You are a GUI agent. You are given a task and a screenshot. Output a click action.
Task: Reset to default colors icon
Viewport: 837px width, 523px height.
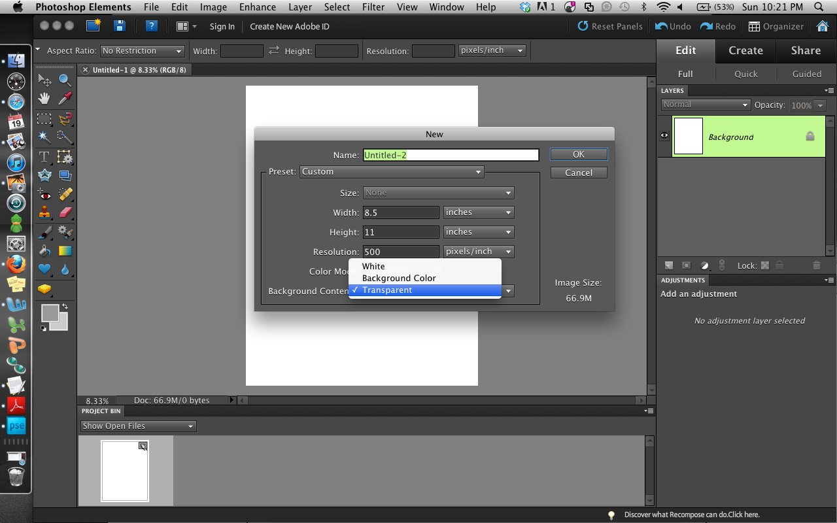(x=43, y=328)
